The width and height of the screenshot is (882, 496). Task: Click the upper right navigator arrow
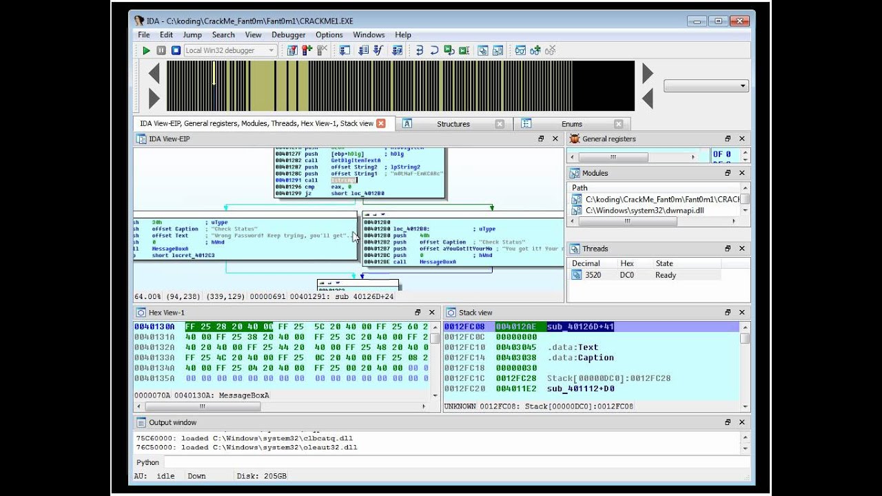pos(648,73)
